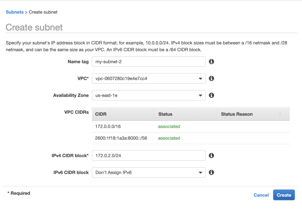The width and height of the screenshot is (302, 209).
Task: Click the info icon beside IPv6 CIDR block
Action: coord(211,172)
